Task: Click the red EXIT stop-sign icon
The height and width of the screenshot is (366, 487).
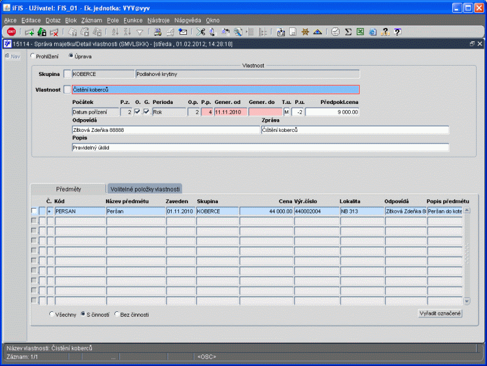Action: (x=12, y=32)
